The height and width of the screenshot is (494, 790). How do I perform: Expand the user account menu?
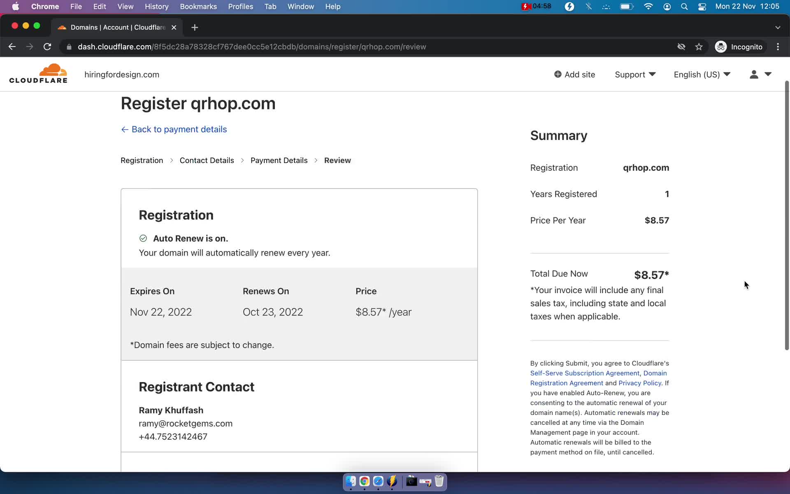[760, 75]
